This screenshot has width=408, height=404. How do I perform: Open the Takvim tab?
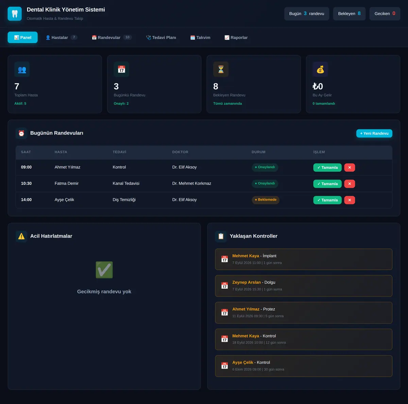[200, 37]
